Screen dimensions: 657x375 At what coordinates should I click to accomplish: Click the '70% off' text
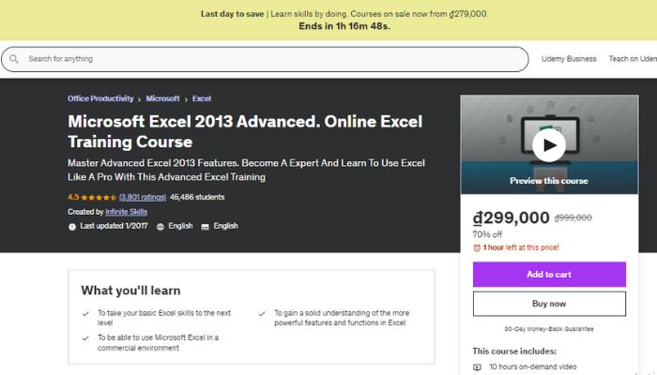(x=487, y=234)
